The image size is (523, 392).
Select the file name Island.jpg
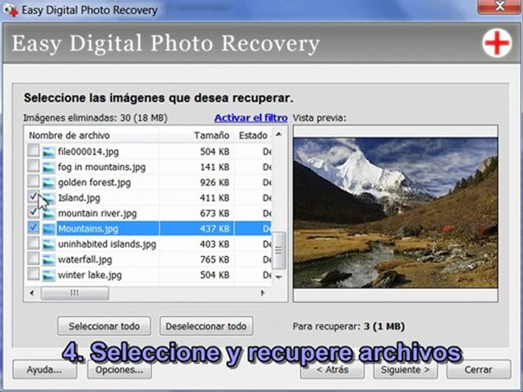79,198
